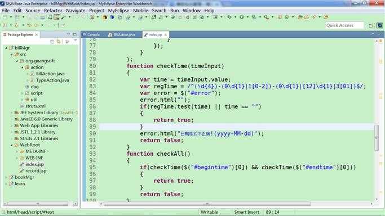Click cursor position 89 : 14

click(x=273, y=212)
